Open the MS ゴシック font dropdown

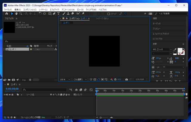[x=162, y=50]
